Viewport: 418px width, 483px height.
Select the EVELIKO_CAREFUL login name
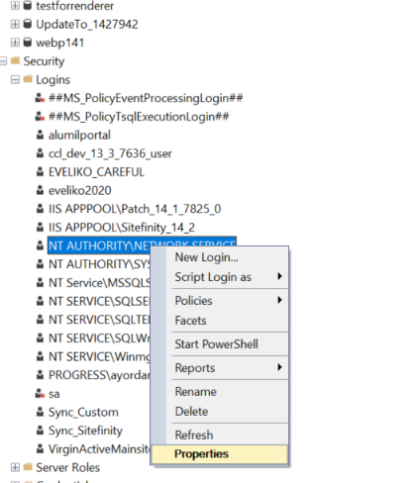[x=96, y=172]
